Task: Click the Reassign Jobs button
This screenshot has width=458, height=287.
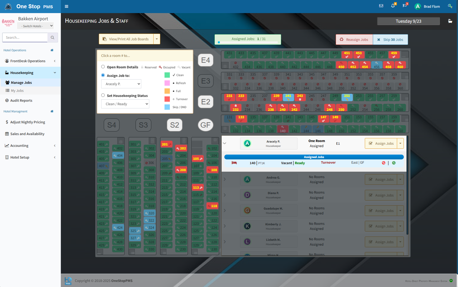Action: [354, 40]
